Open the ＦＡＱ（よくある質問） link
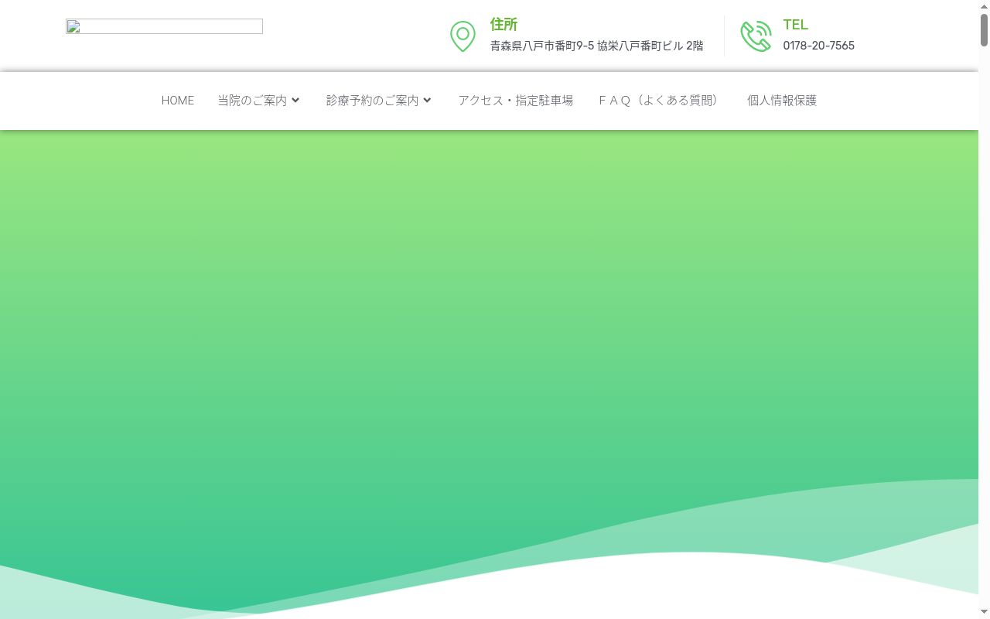 click(661, 101)
